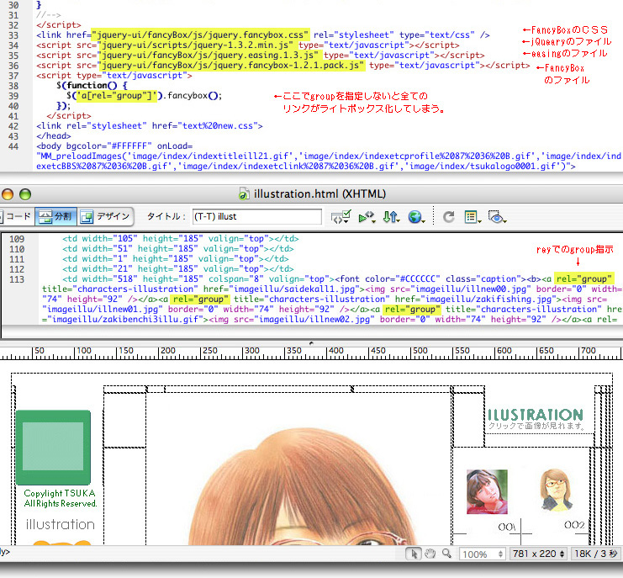Click line number 39 in upper code pane
Image resolution: width=623 pixels, height=578 pixels.
click(13, 96)
